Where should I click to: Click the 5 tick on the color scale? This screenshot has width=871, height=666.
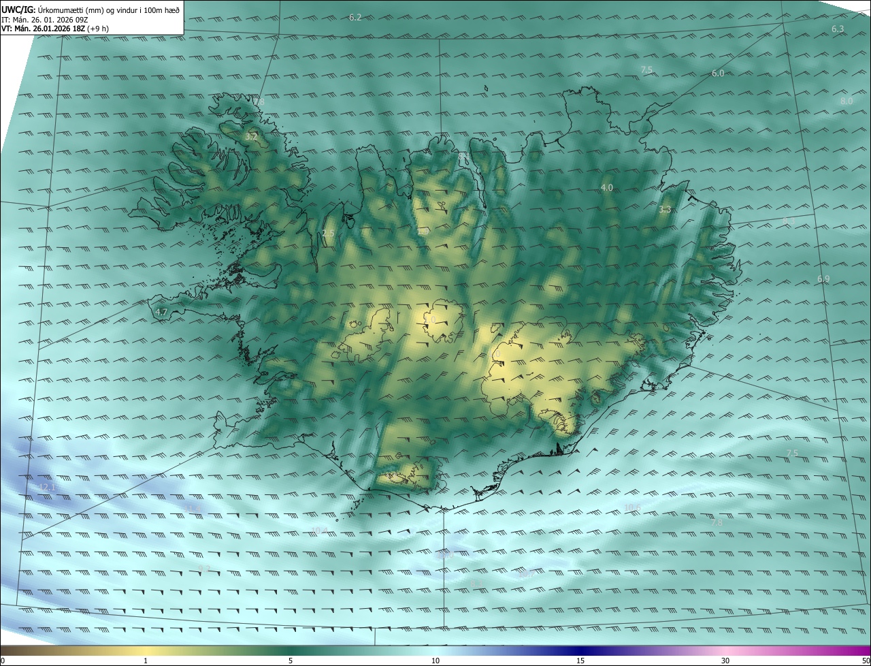tap(291, 661)
